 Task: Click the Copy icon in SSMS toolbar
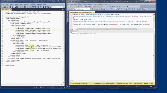pyautogui.click(x=105, y=6)
